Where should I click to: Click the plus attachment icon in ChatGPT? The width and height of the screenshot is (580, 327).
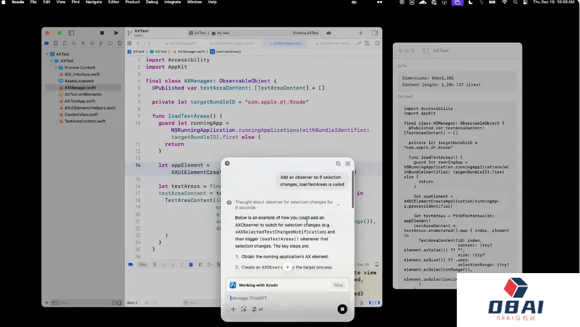click(x=233, y=309)
